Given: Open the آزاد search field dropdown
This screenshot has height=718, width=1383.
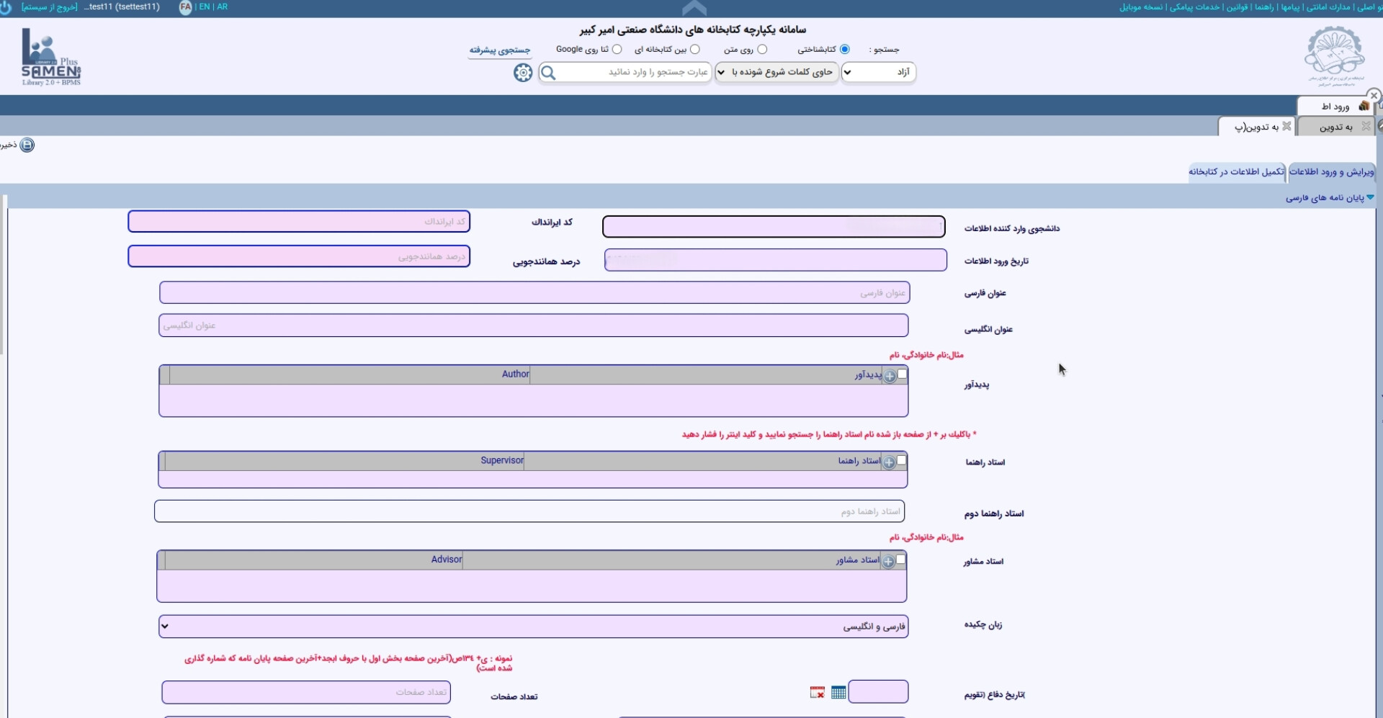Looking at the screenshot, I should pyautogui.click(x=879, y=72).
